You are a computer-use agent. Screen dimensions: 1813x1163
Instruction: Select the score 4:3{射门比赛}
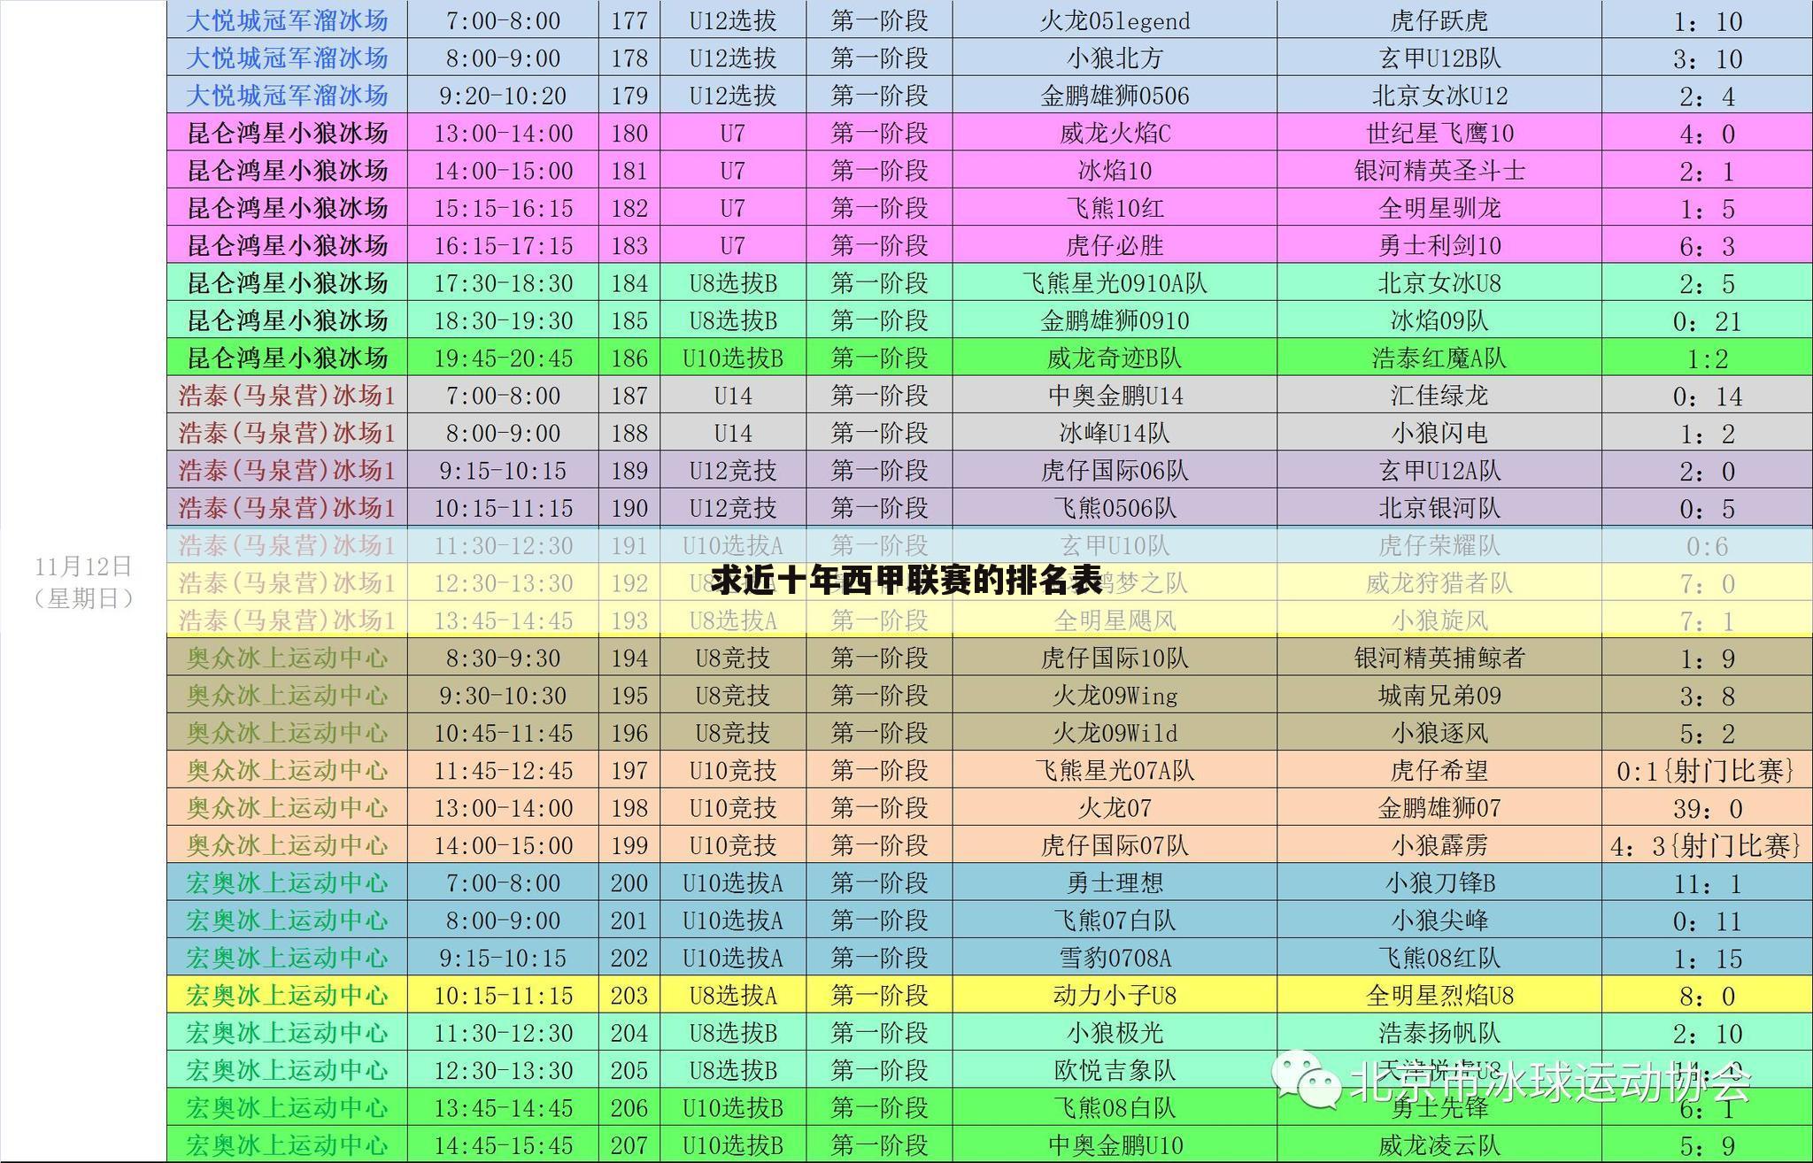tap(1707, 845)
